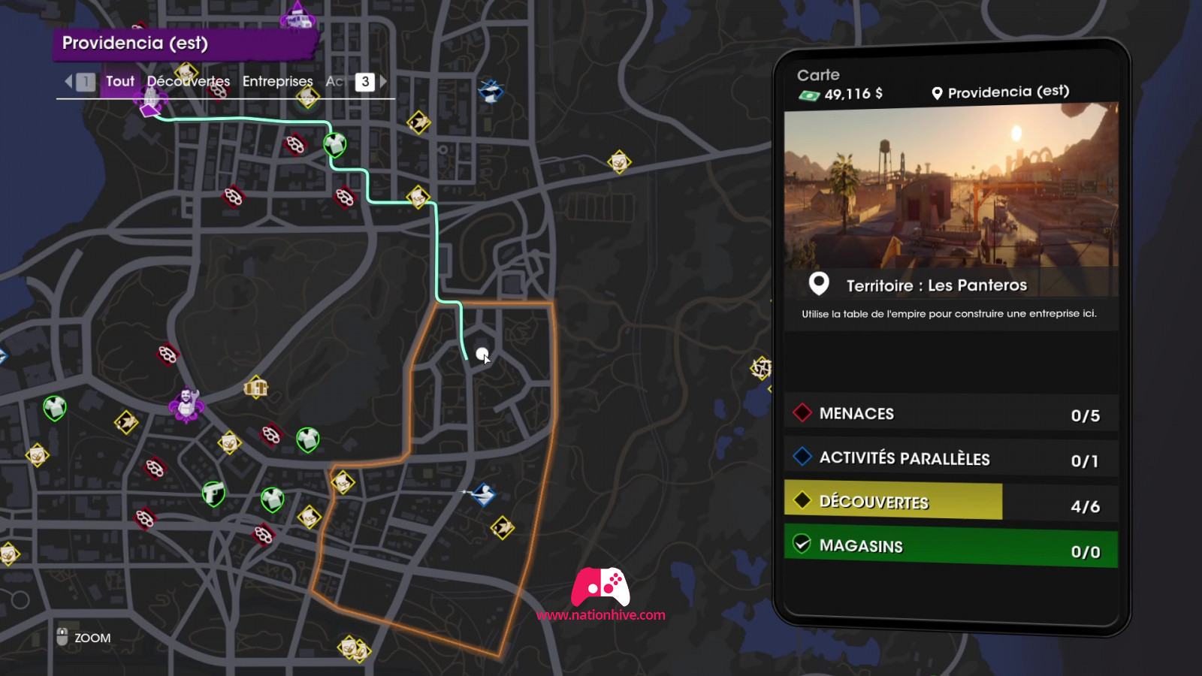The height and width of the screenshot is (676, 1202).
Task: Click the ZOOM mouse icon hint
Action: (x=62, y=637)
